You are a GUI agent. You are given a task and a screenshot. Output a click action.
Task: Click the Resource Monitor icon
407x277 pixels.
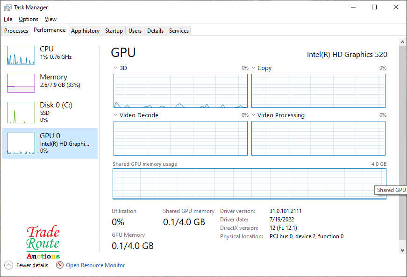[x=60, y=265]
